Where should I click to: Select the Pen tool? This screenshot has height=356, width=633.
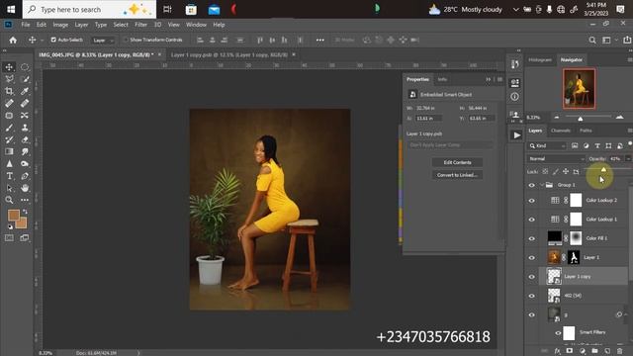click(25, 176)
